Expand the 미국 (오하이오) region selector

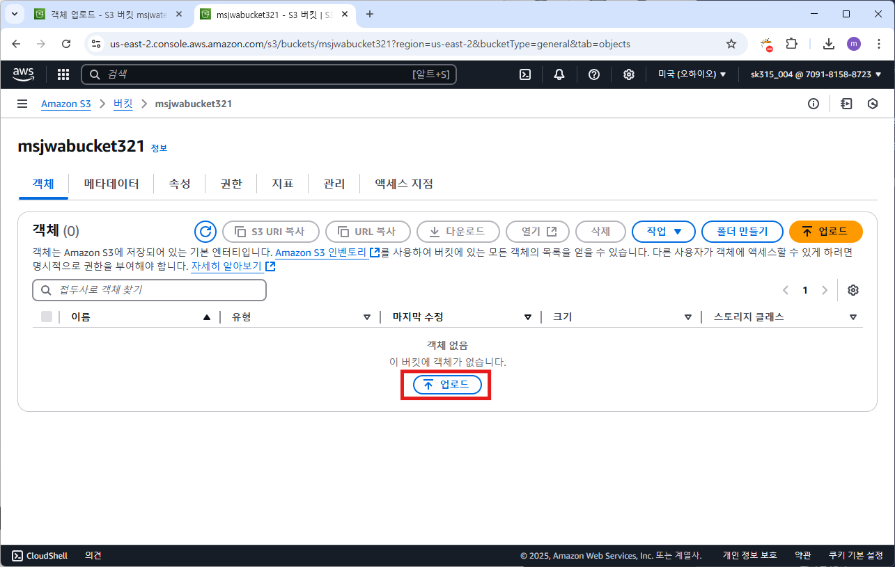pyautogui.click(x=692, y=74)
